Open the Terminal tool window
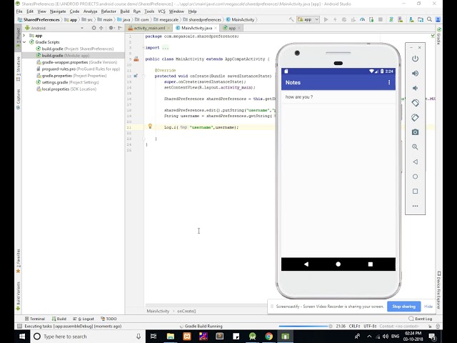457x343 pixels. coord(35,319)
